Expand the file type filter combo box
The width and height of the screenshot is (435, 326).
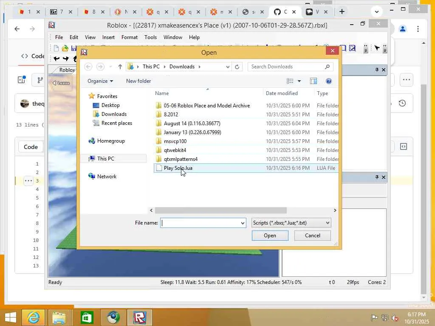click(x=328, y=222)
